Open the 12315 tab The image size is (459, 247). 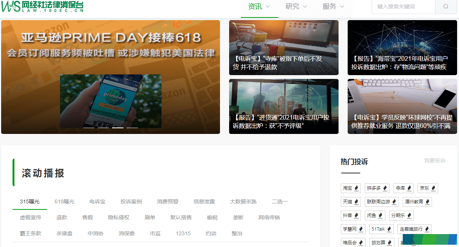pyautogui.click(x=183, y=233)
